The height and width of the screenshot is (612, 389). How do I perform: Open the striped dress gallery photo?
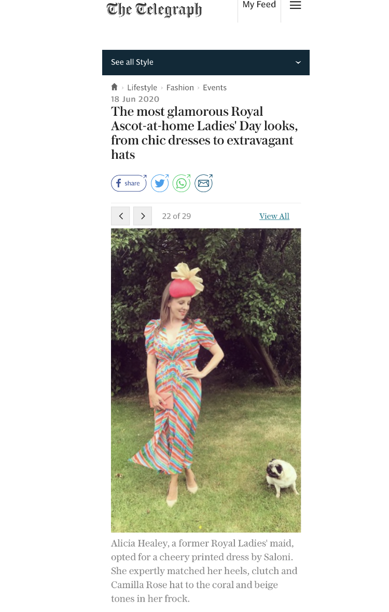pyautogui.click(x=206, y=380)
